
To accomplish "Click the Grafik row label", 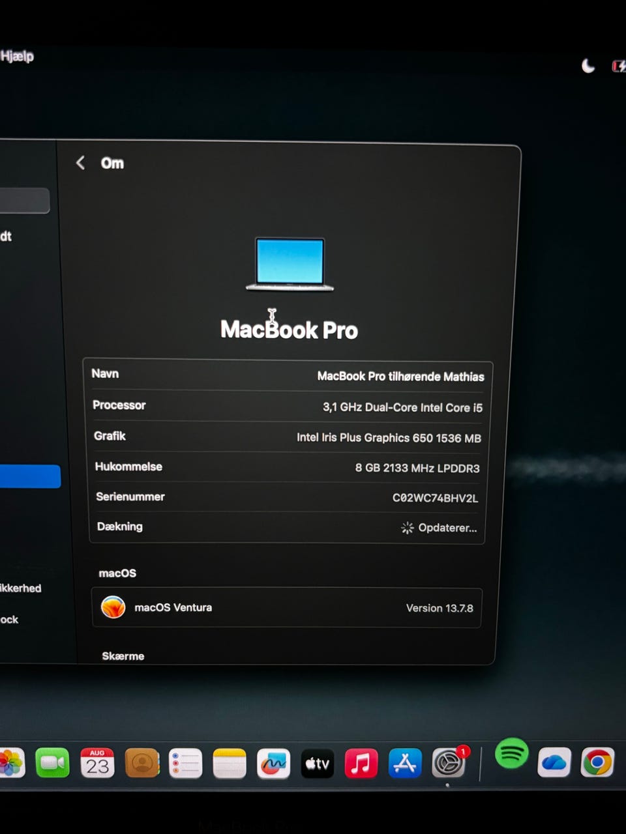I will (110, 436).
